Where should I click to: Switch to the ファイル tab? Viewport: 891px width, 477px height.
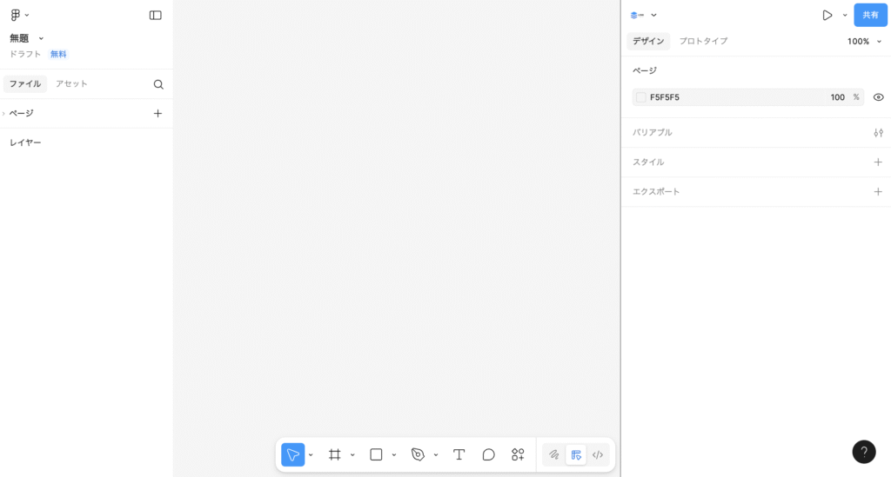coord(25,84)
